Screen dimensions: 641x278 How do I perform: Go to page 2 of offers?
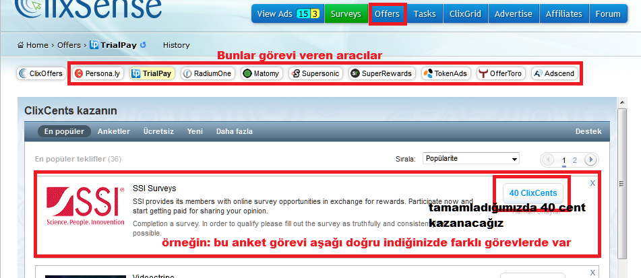coord(574,160)
